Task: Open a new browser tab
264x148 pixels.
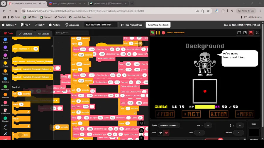Action: click(x=132, y=3)
